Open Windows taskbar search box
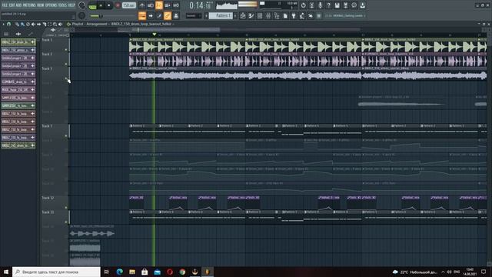 point(56,272)
